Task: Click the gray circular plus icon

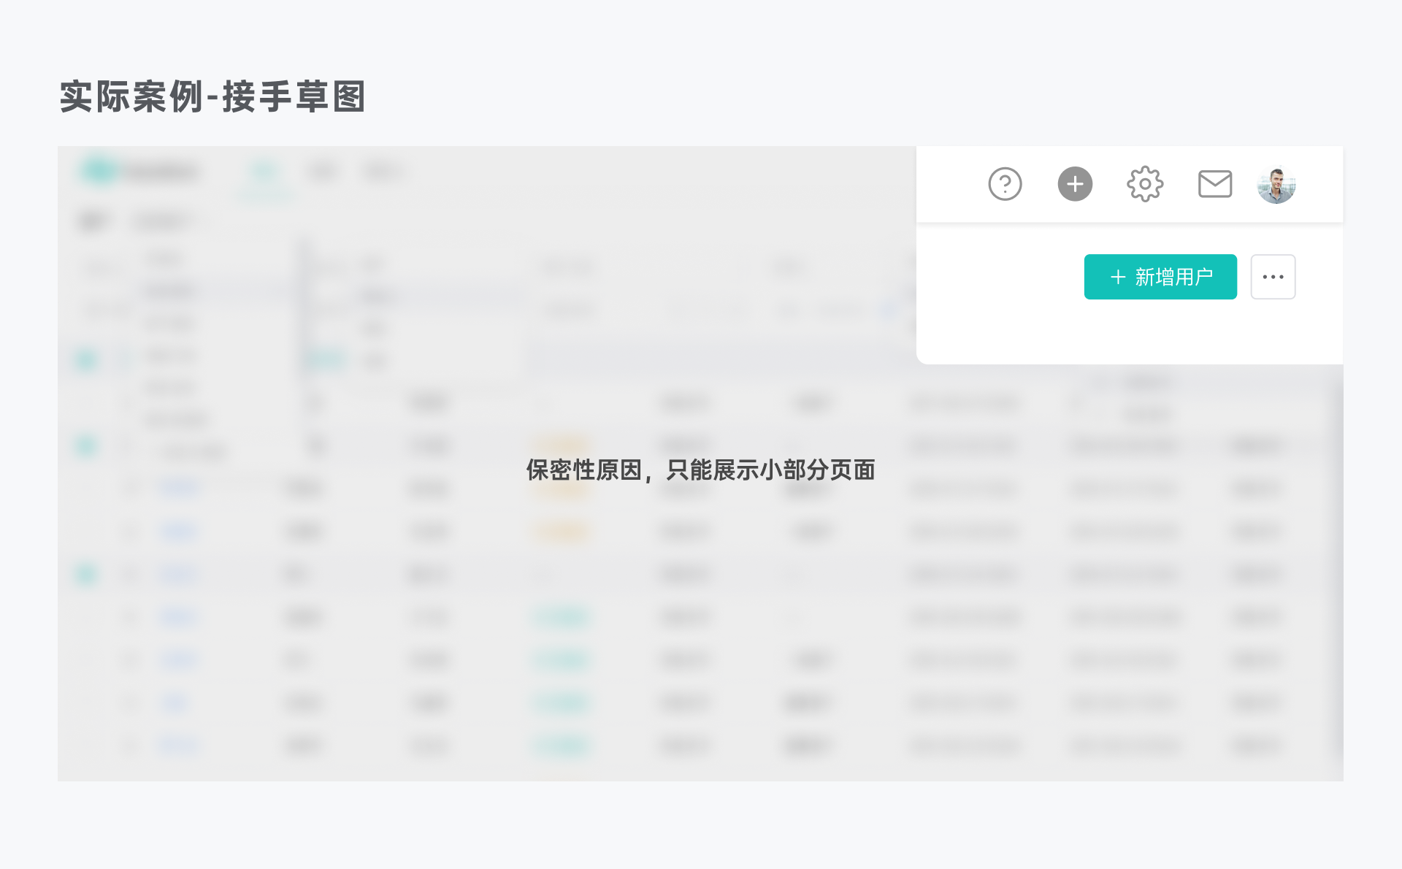Action: (1075, 184)
